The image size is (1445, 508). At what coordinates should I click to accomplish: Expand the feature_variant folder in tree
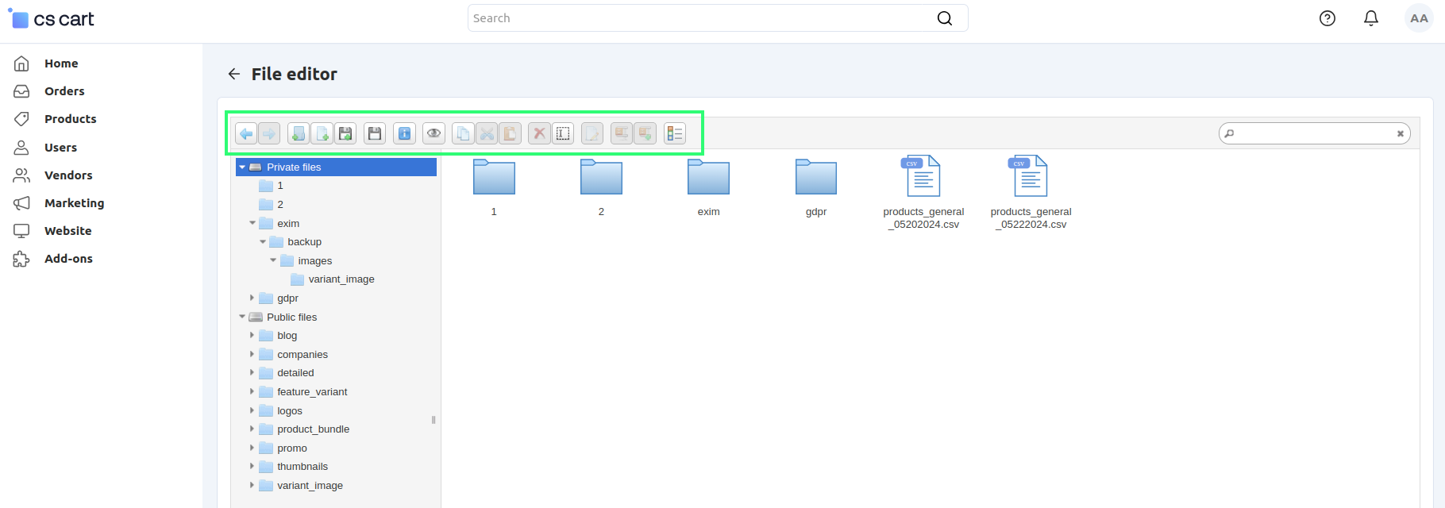click(252, 391)
